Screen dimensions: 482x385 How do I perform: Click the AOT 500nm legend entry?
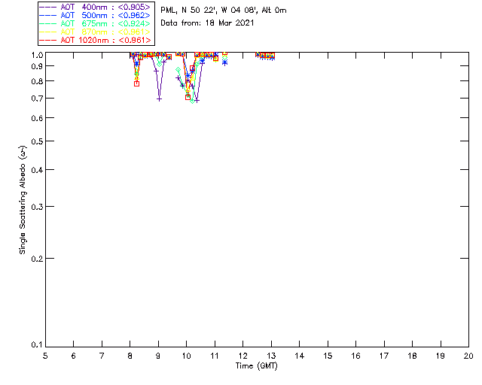(x=96, y=15)
